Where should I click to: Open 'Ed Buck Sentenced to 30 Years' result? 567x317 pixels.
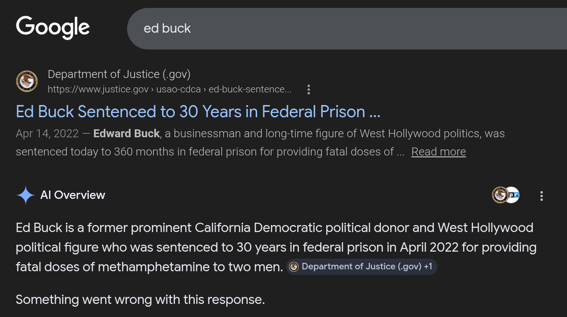(x=198, y=112)
